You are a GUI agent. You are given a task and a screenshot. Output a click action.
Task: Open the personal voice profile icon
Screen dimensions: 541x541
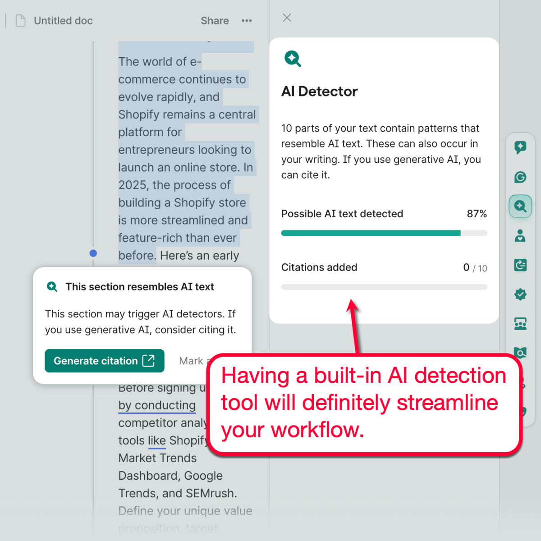point(520,236)
